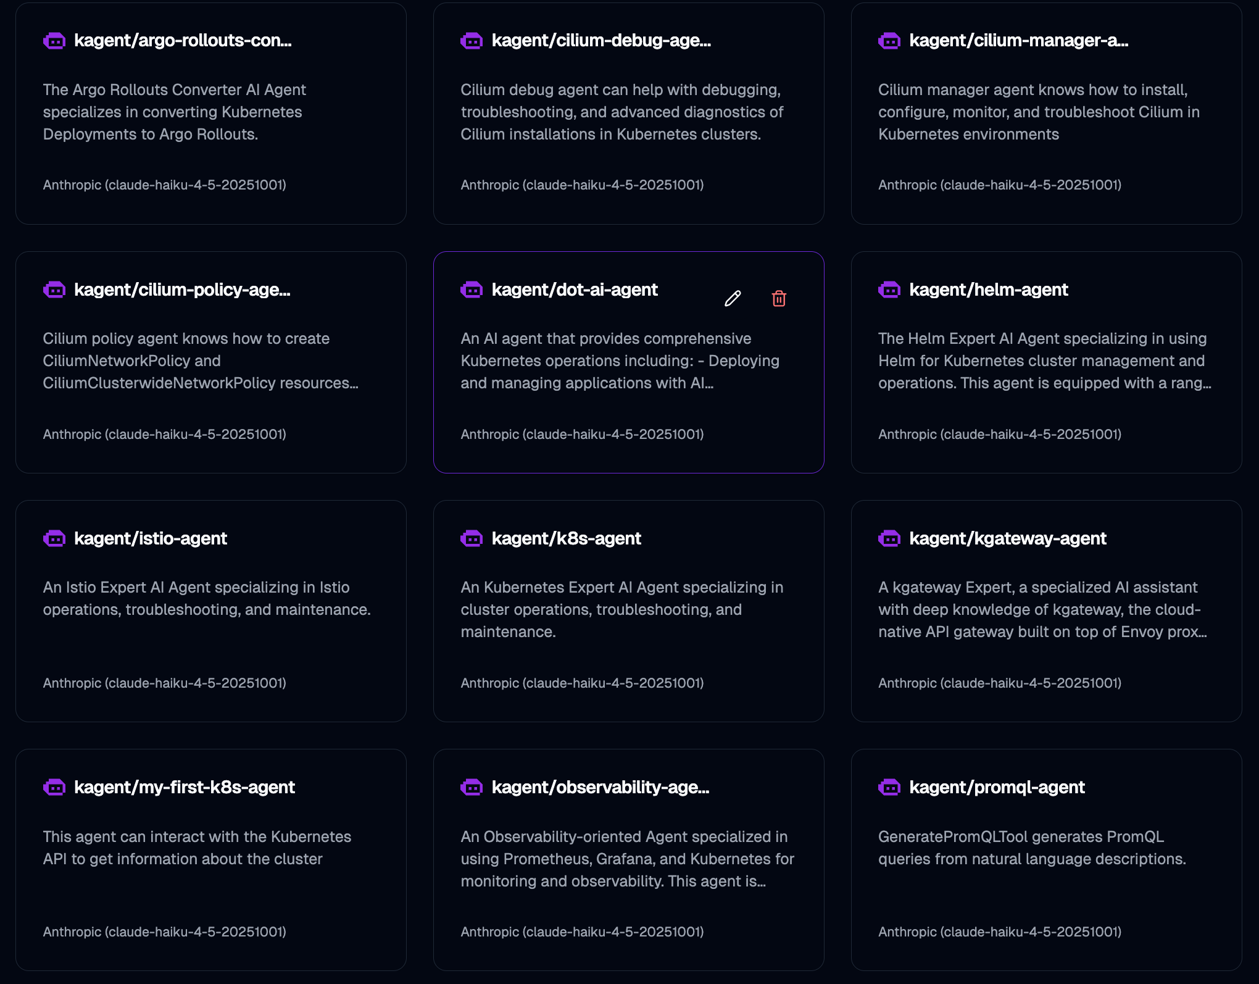Click the robot icon beside kagent/istio-agent
The height and width of the screenshot is (984, 1259).
point(54,538)
